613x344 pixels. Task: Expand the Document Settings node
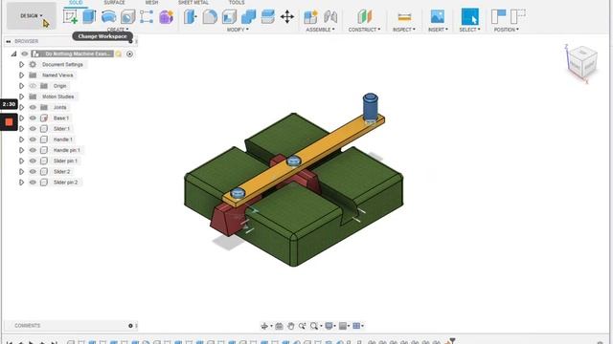click(21, 64)
